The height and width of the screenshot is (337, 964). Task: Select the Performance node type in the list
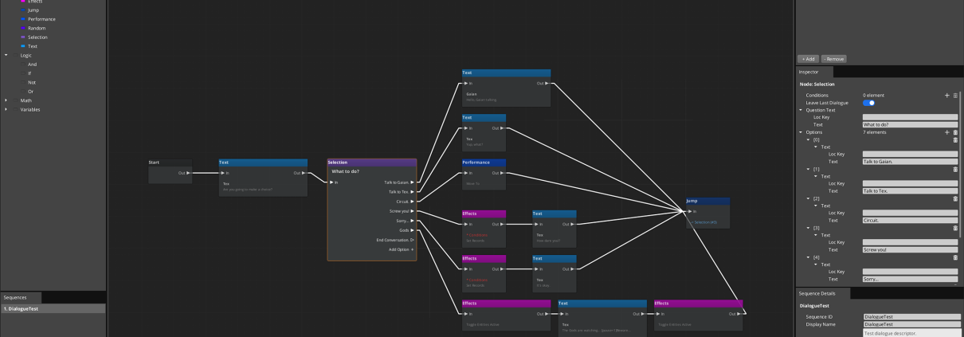pyautogui.click(x=41, y=19)
